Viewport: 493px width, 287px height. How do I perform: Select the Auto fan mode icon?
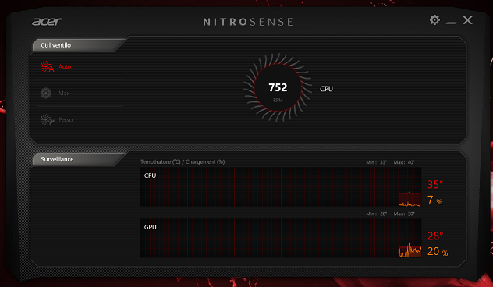[x=47, y=66]
